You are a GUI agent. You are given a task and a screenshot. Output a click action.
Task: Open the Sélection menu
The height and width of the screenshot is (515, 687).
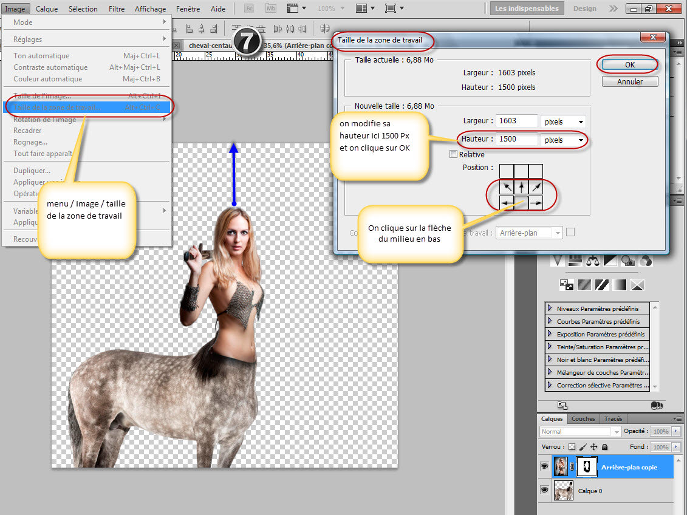[x=83, y=9]
